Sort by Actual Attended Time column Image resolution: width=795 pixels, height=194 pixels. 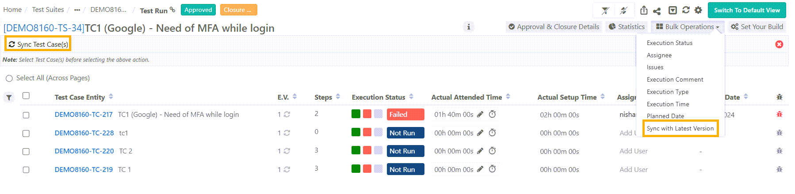[x=508, y=97]
